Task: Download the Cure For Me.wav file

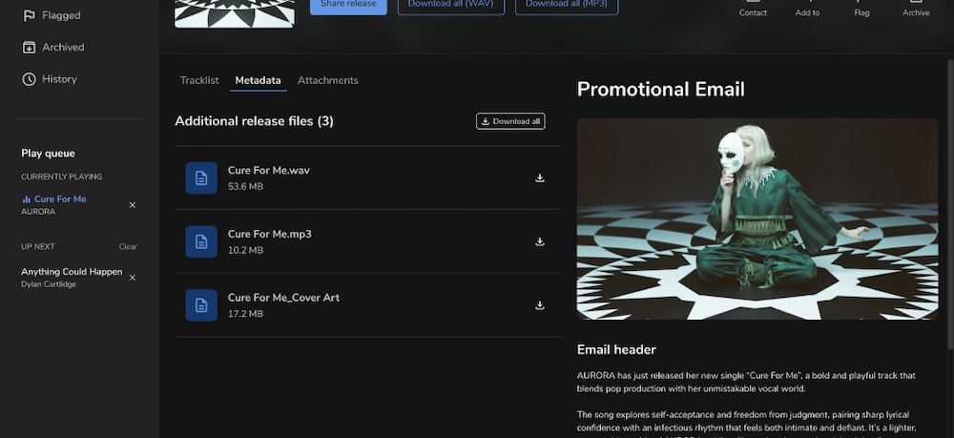Action: (539, 178)
